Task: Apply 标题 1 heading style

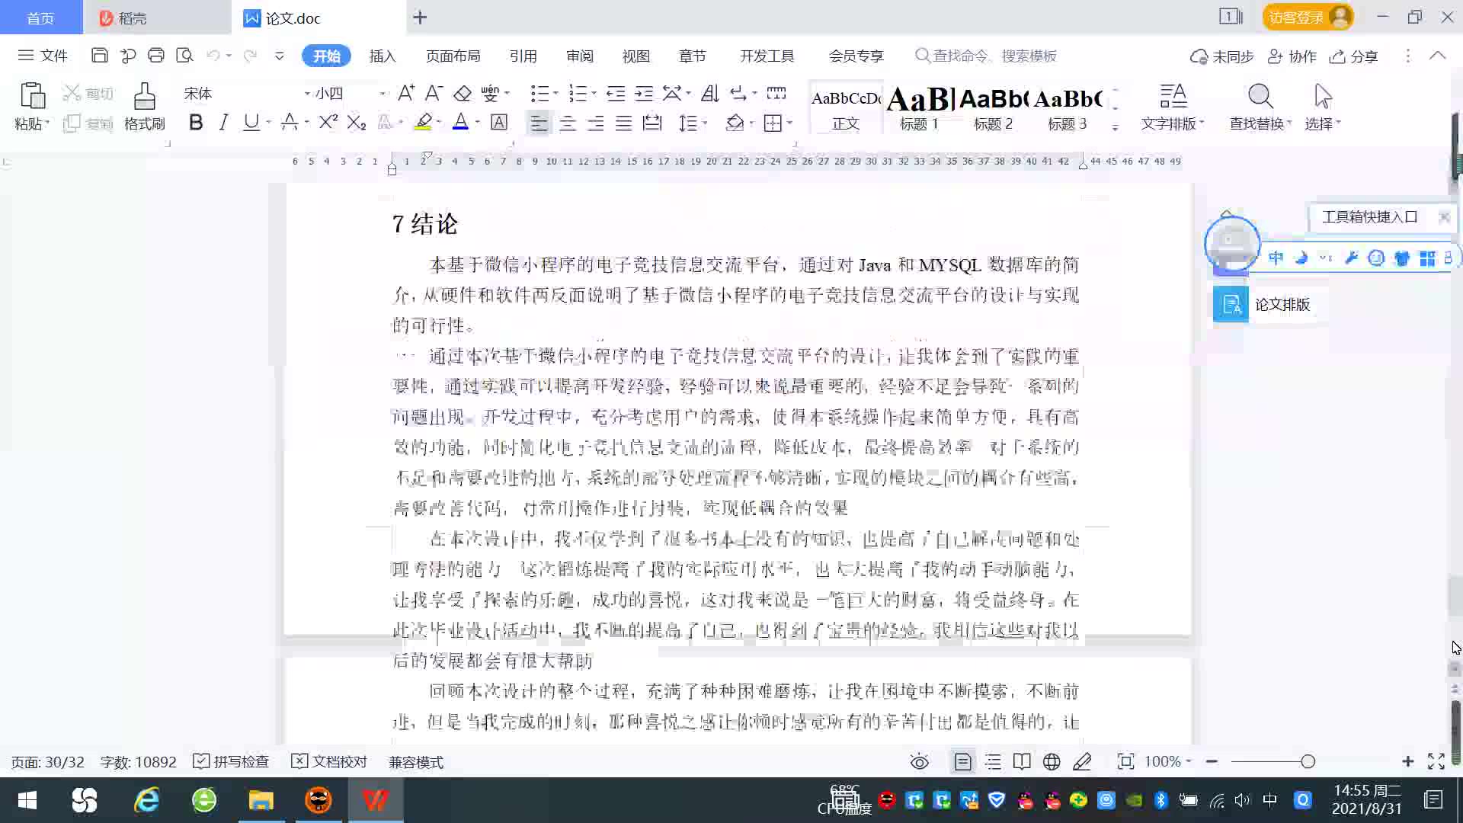Action: pos(920,107)
